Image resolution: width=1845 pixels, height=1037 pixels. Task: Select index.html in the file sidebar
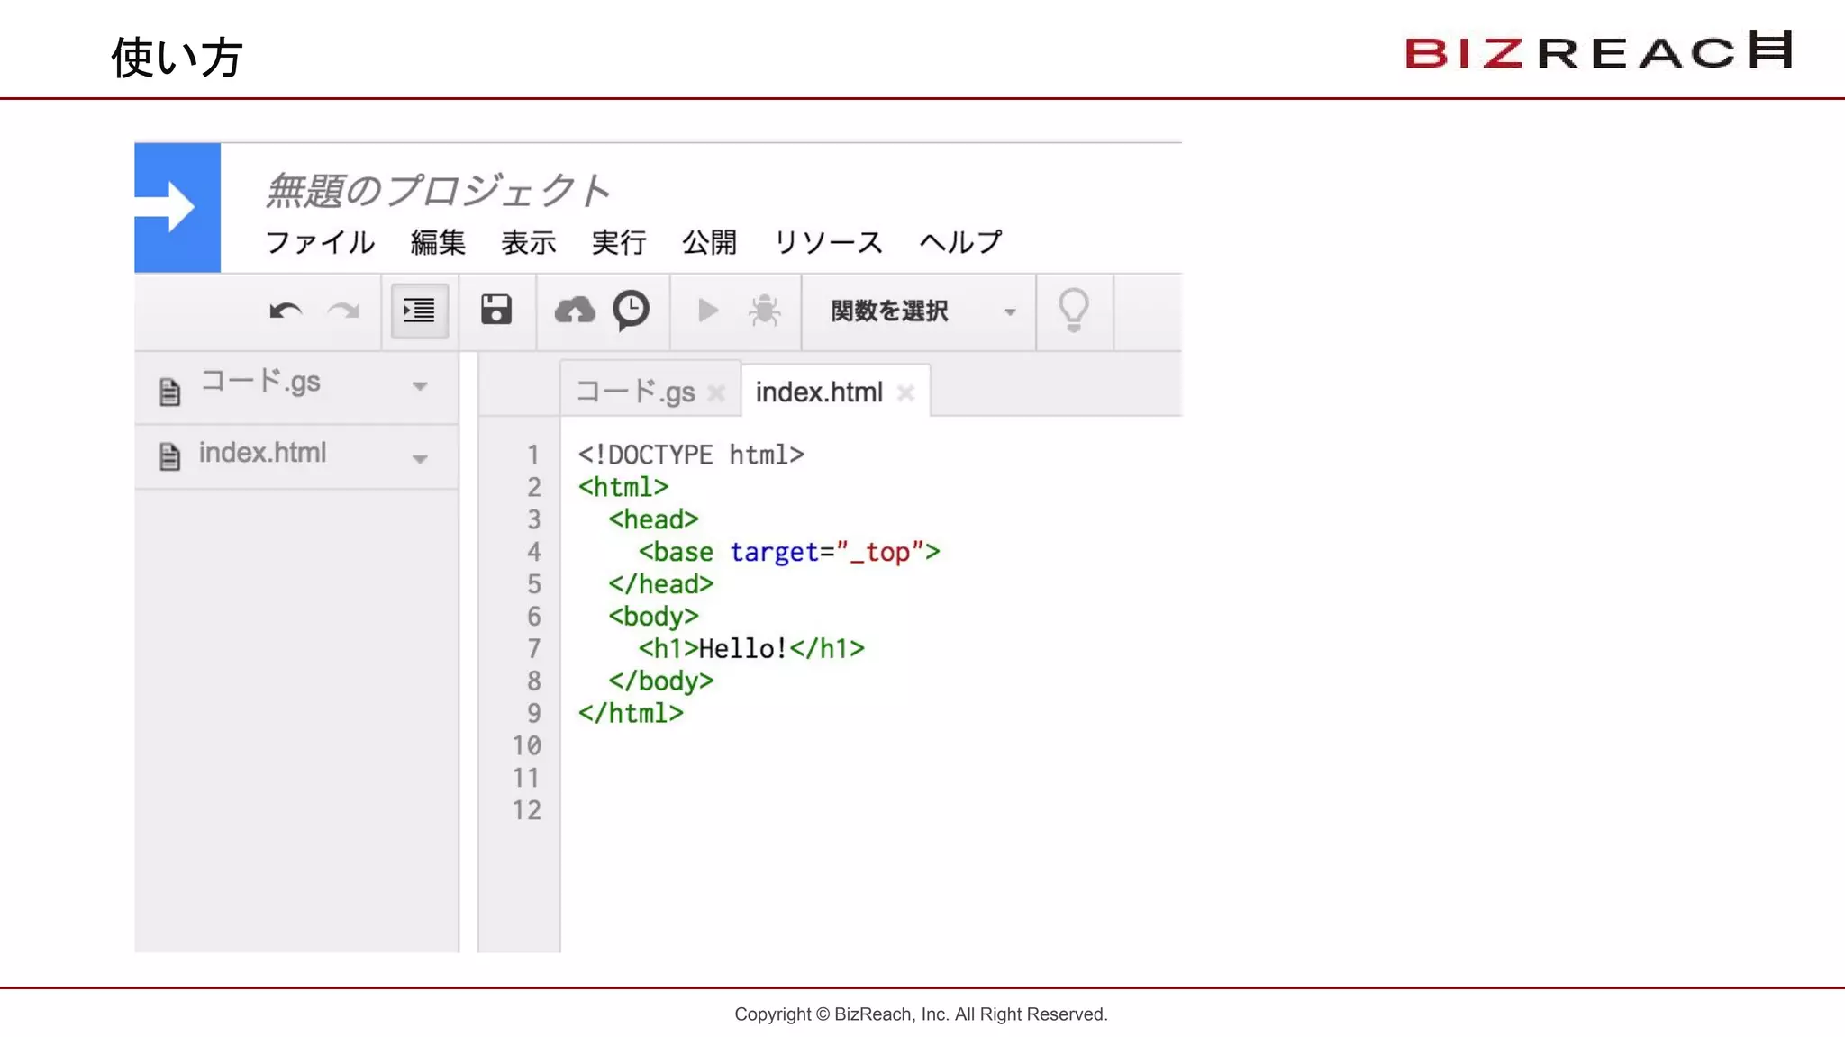pos(263,453)
